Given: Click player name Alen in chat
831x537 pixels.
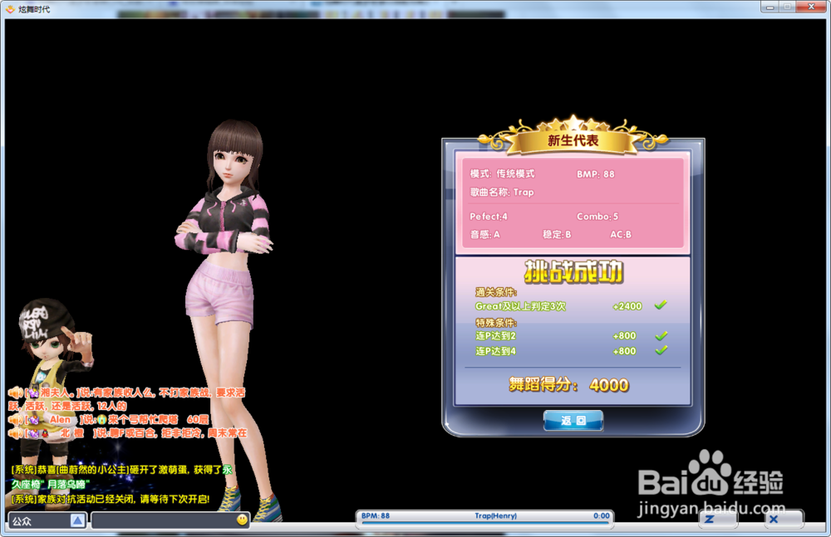Looking at the screenshot, I should click(x=60, y=419).
